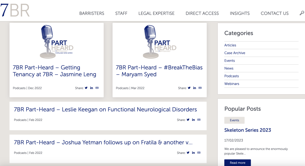Click the Part Heard Jasmine Leng thumbnail
The width and height of the screenshot is (305, 166).
57,41
